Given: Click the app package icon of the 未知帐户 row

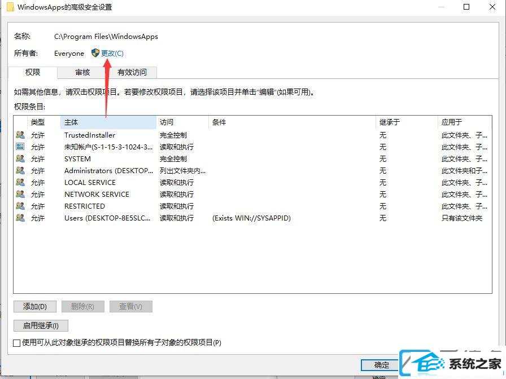Looking at the screenshot, I should 20,147.
